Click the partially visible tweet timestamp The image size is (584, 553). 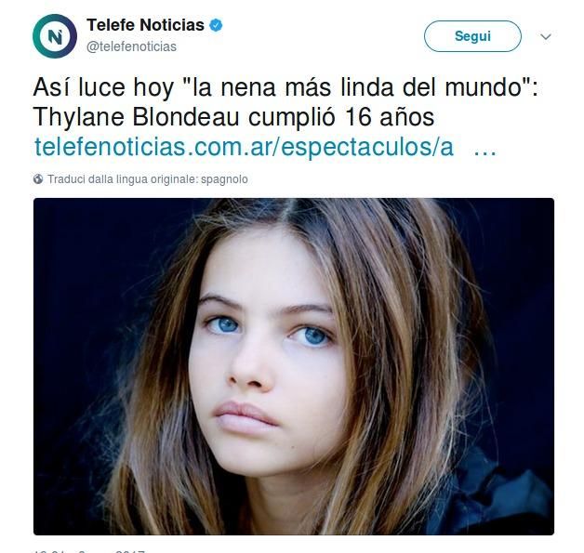(88, 551)
